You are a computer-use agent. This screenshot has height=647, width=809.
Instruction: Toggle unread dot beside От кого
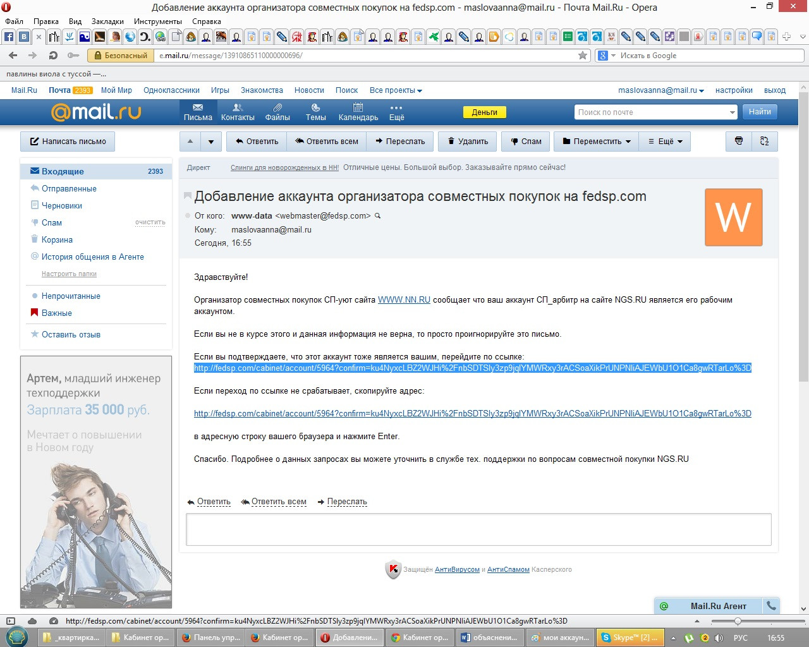click(x=188, y=216)
